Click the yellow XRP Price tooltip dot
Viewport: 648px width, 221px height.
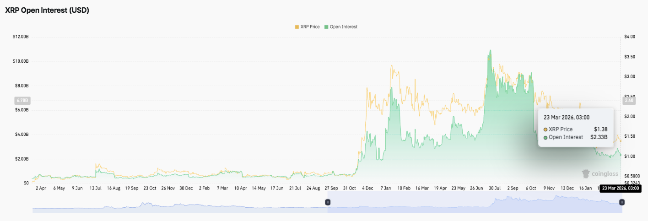coord(545,129)
